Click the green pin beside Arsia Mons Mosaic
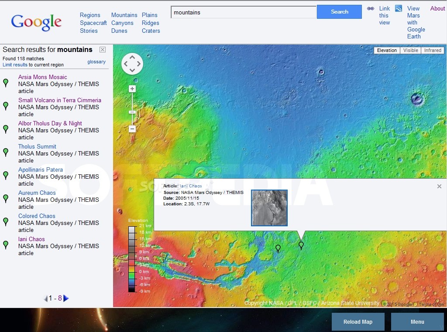Viewport: 447px width, 332px height. pyautogui.click(x=6, y=83)
